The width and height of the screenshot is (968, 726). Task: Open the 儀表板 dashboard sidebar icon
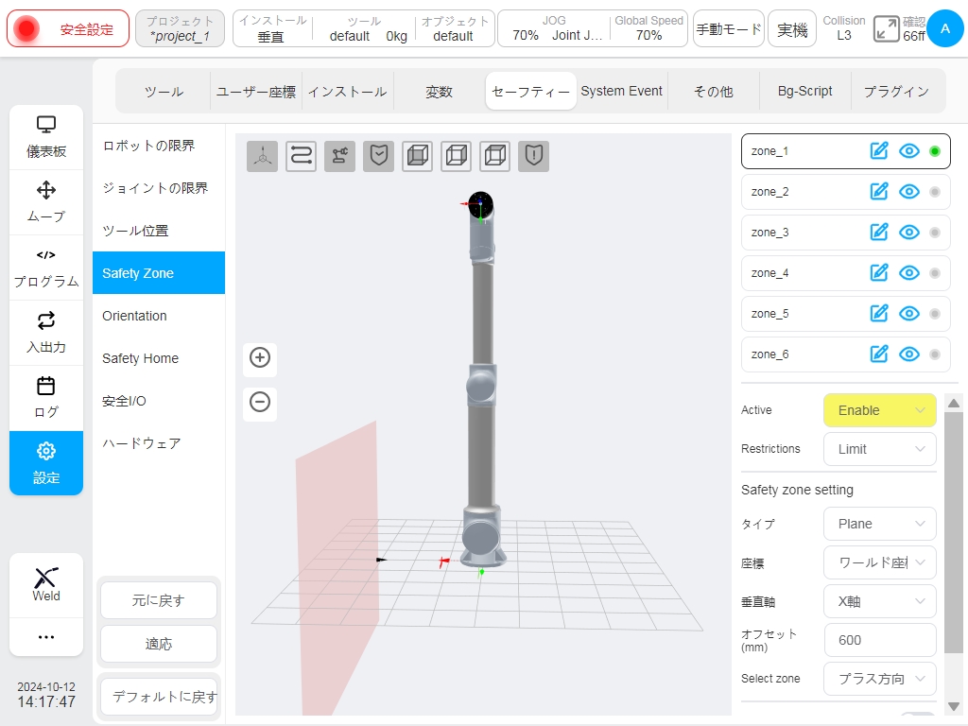46,138
